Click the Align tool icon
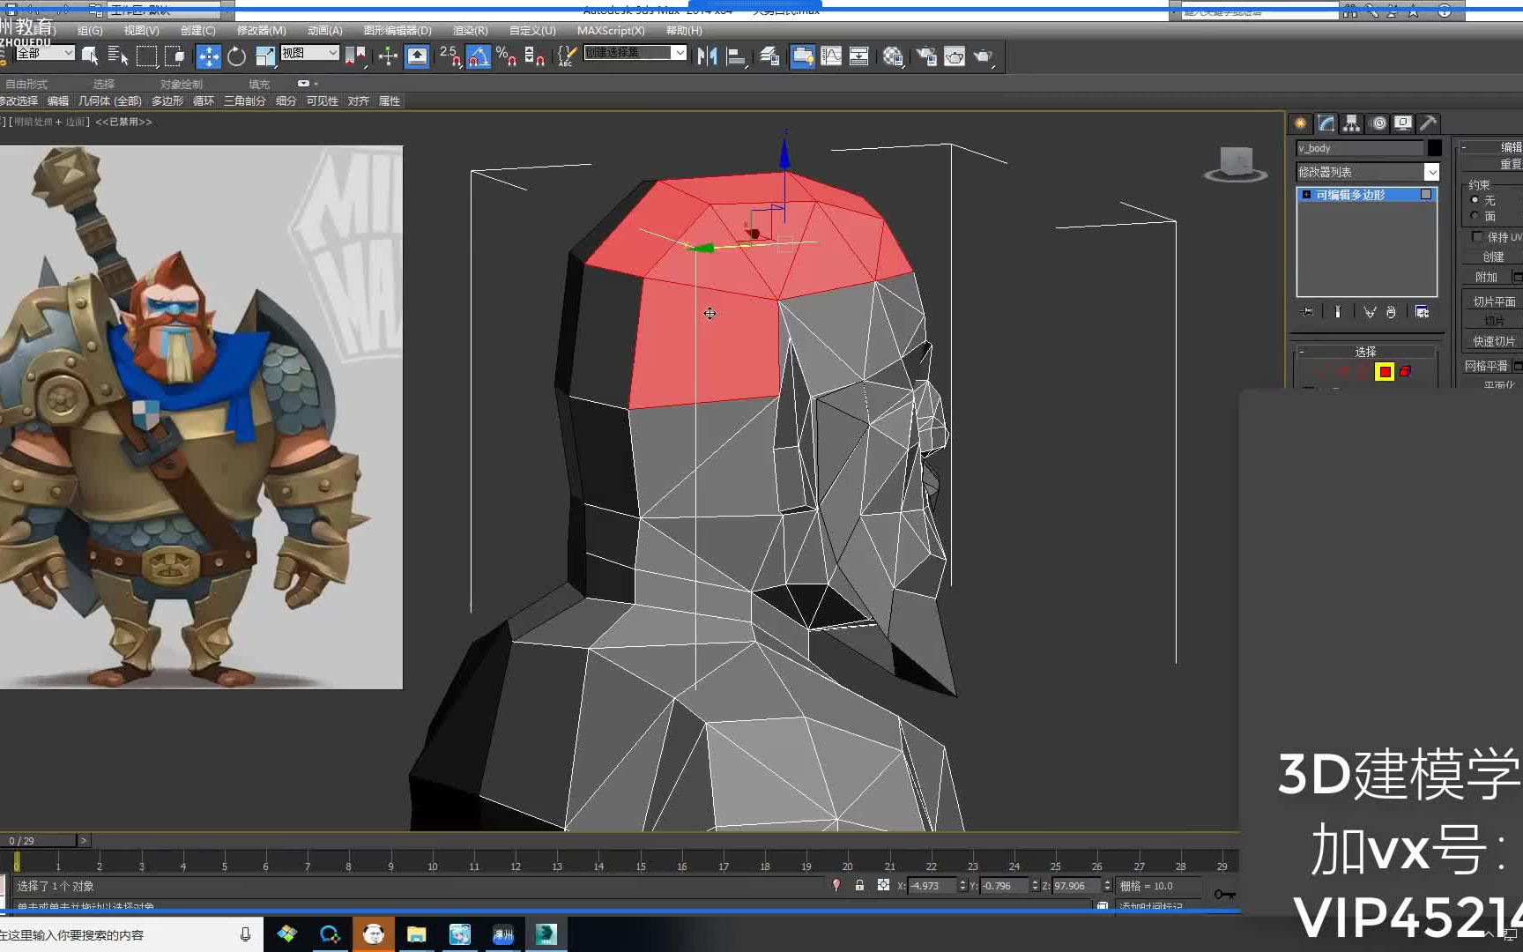 tap(736, 56)
